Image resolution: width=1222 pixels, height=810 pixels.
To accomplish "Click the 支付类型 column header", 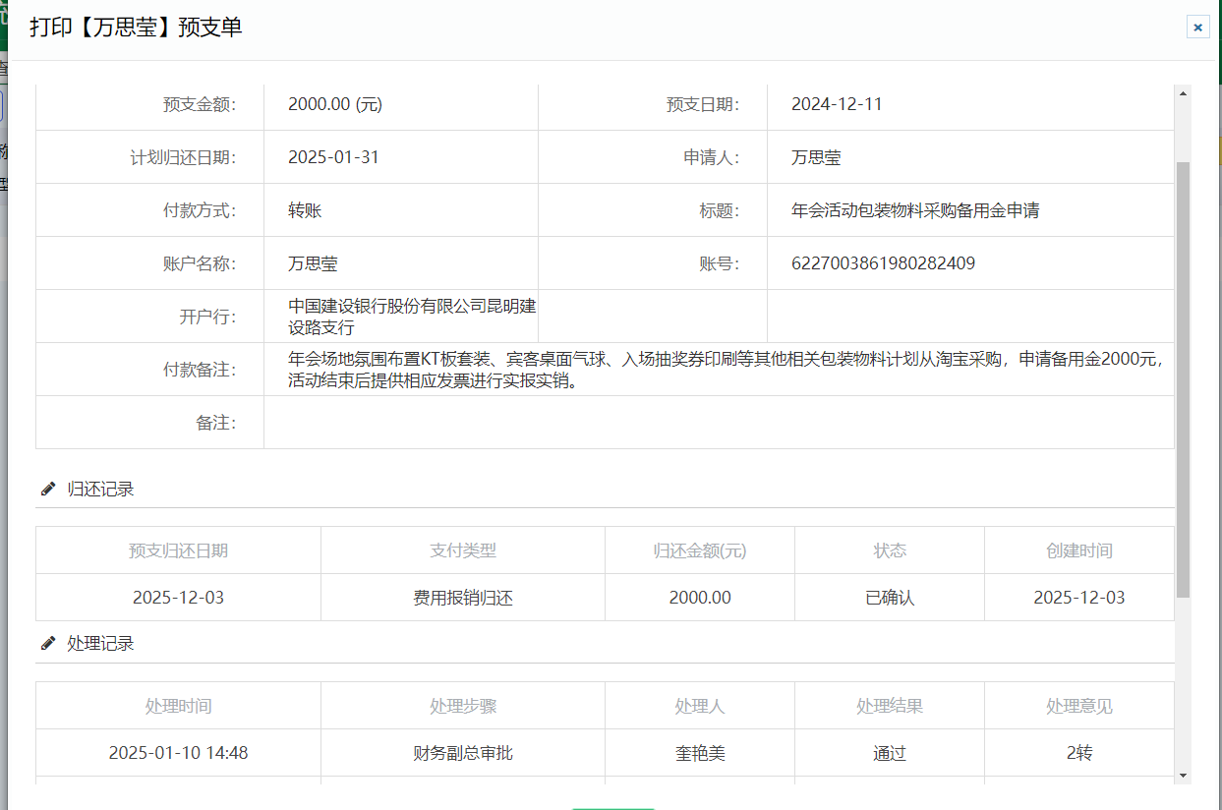I will pos(463,550).
